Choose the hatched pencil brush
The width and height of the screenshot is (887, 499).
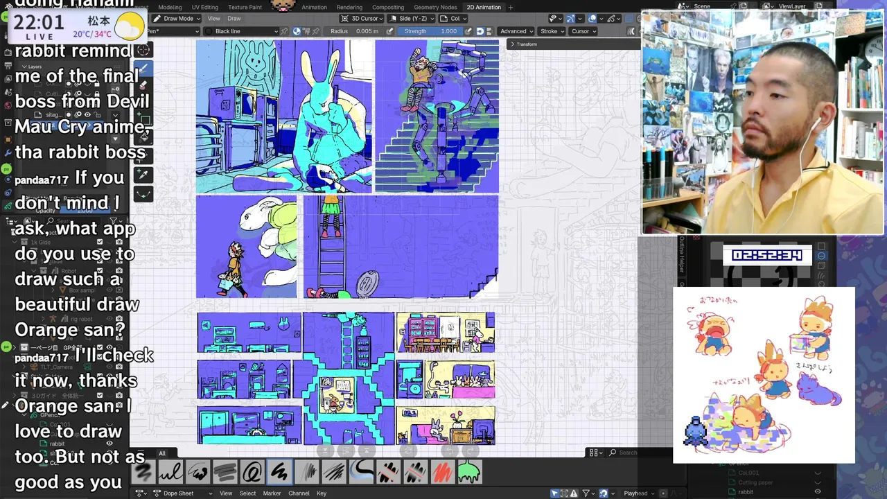coord(333,473)
